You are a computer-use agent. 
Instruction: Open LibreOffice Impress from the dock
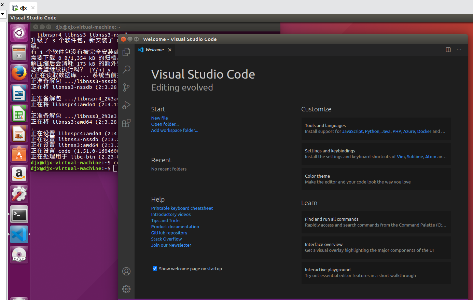coord(19,134)
